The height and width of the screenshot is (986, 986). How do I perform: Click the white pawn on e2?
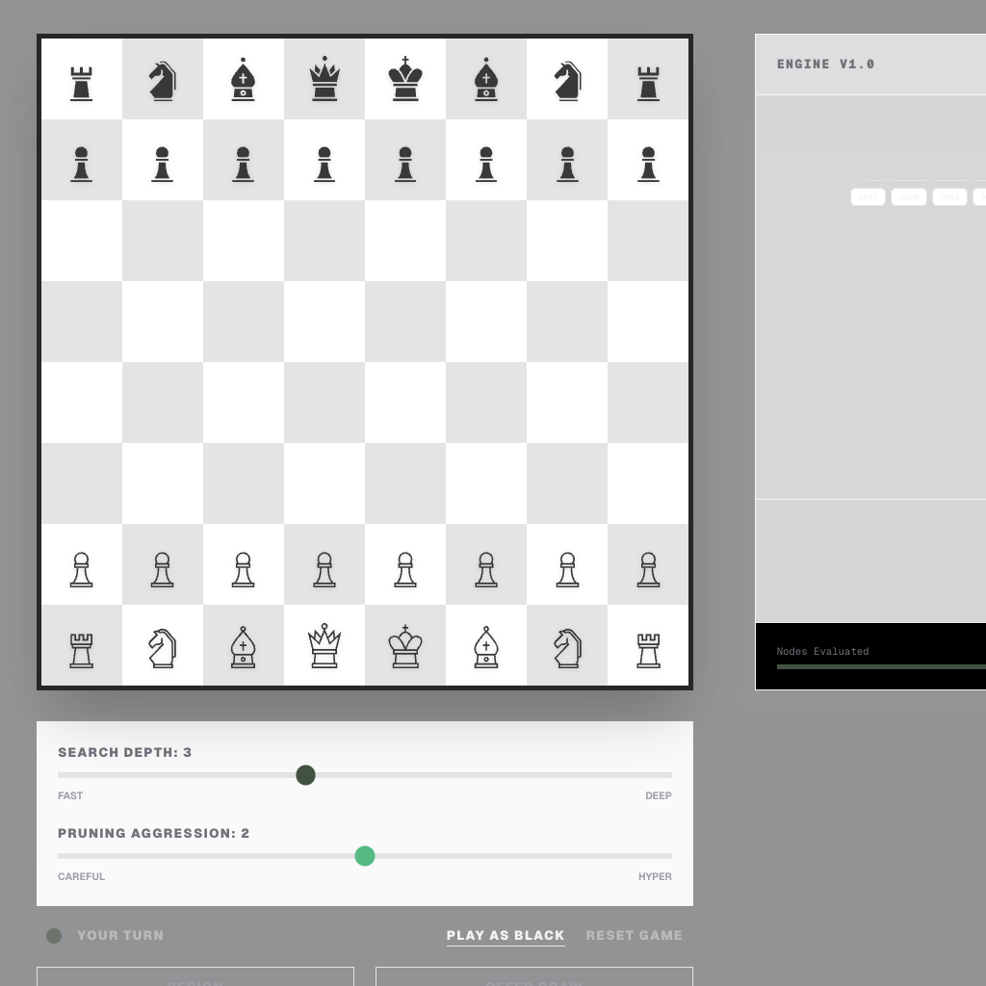[405, 565]
